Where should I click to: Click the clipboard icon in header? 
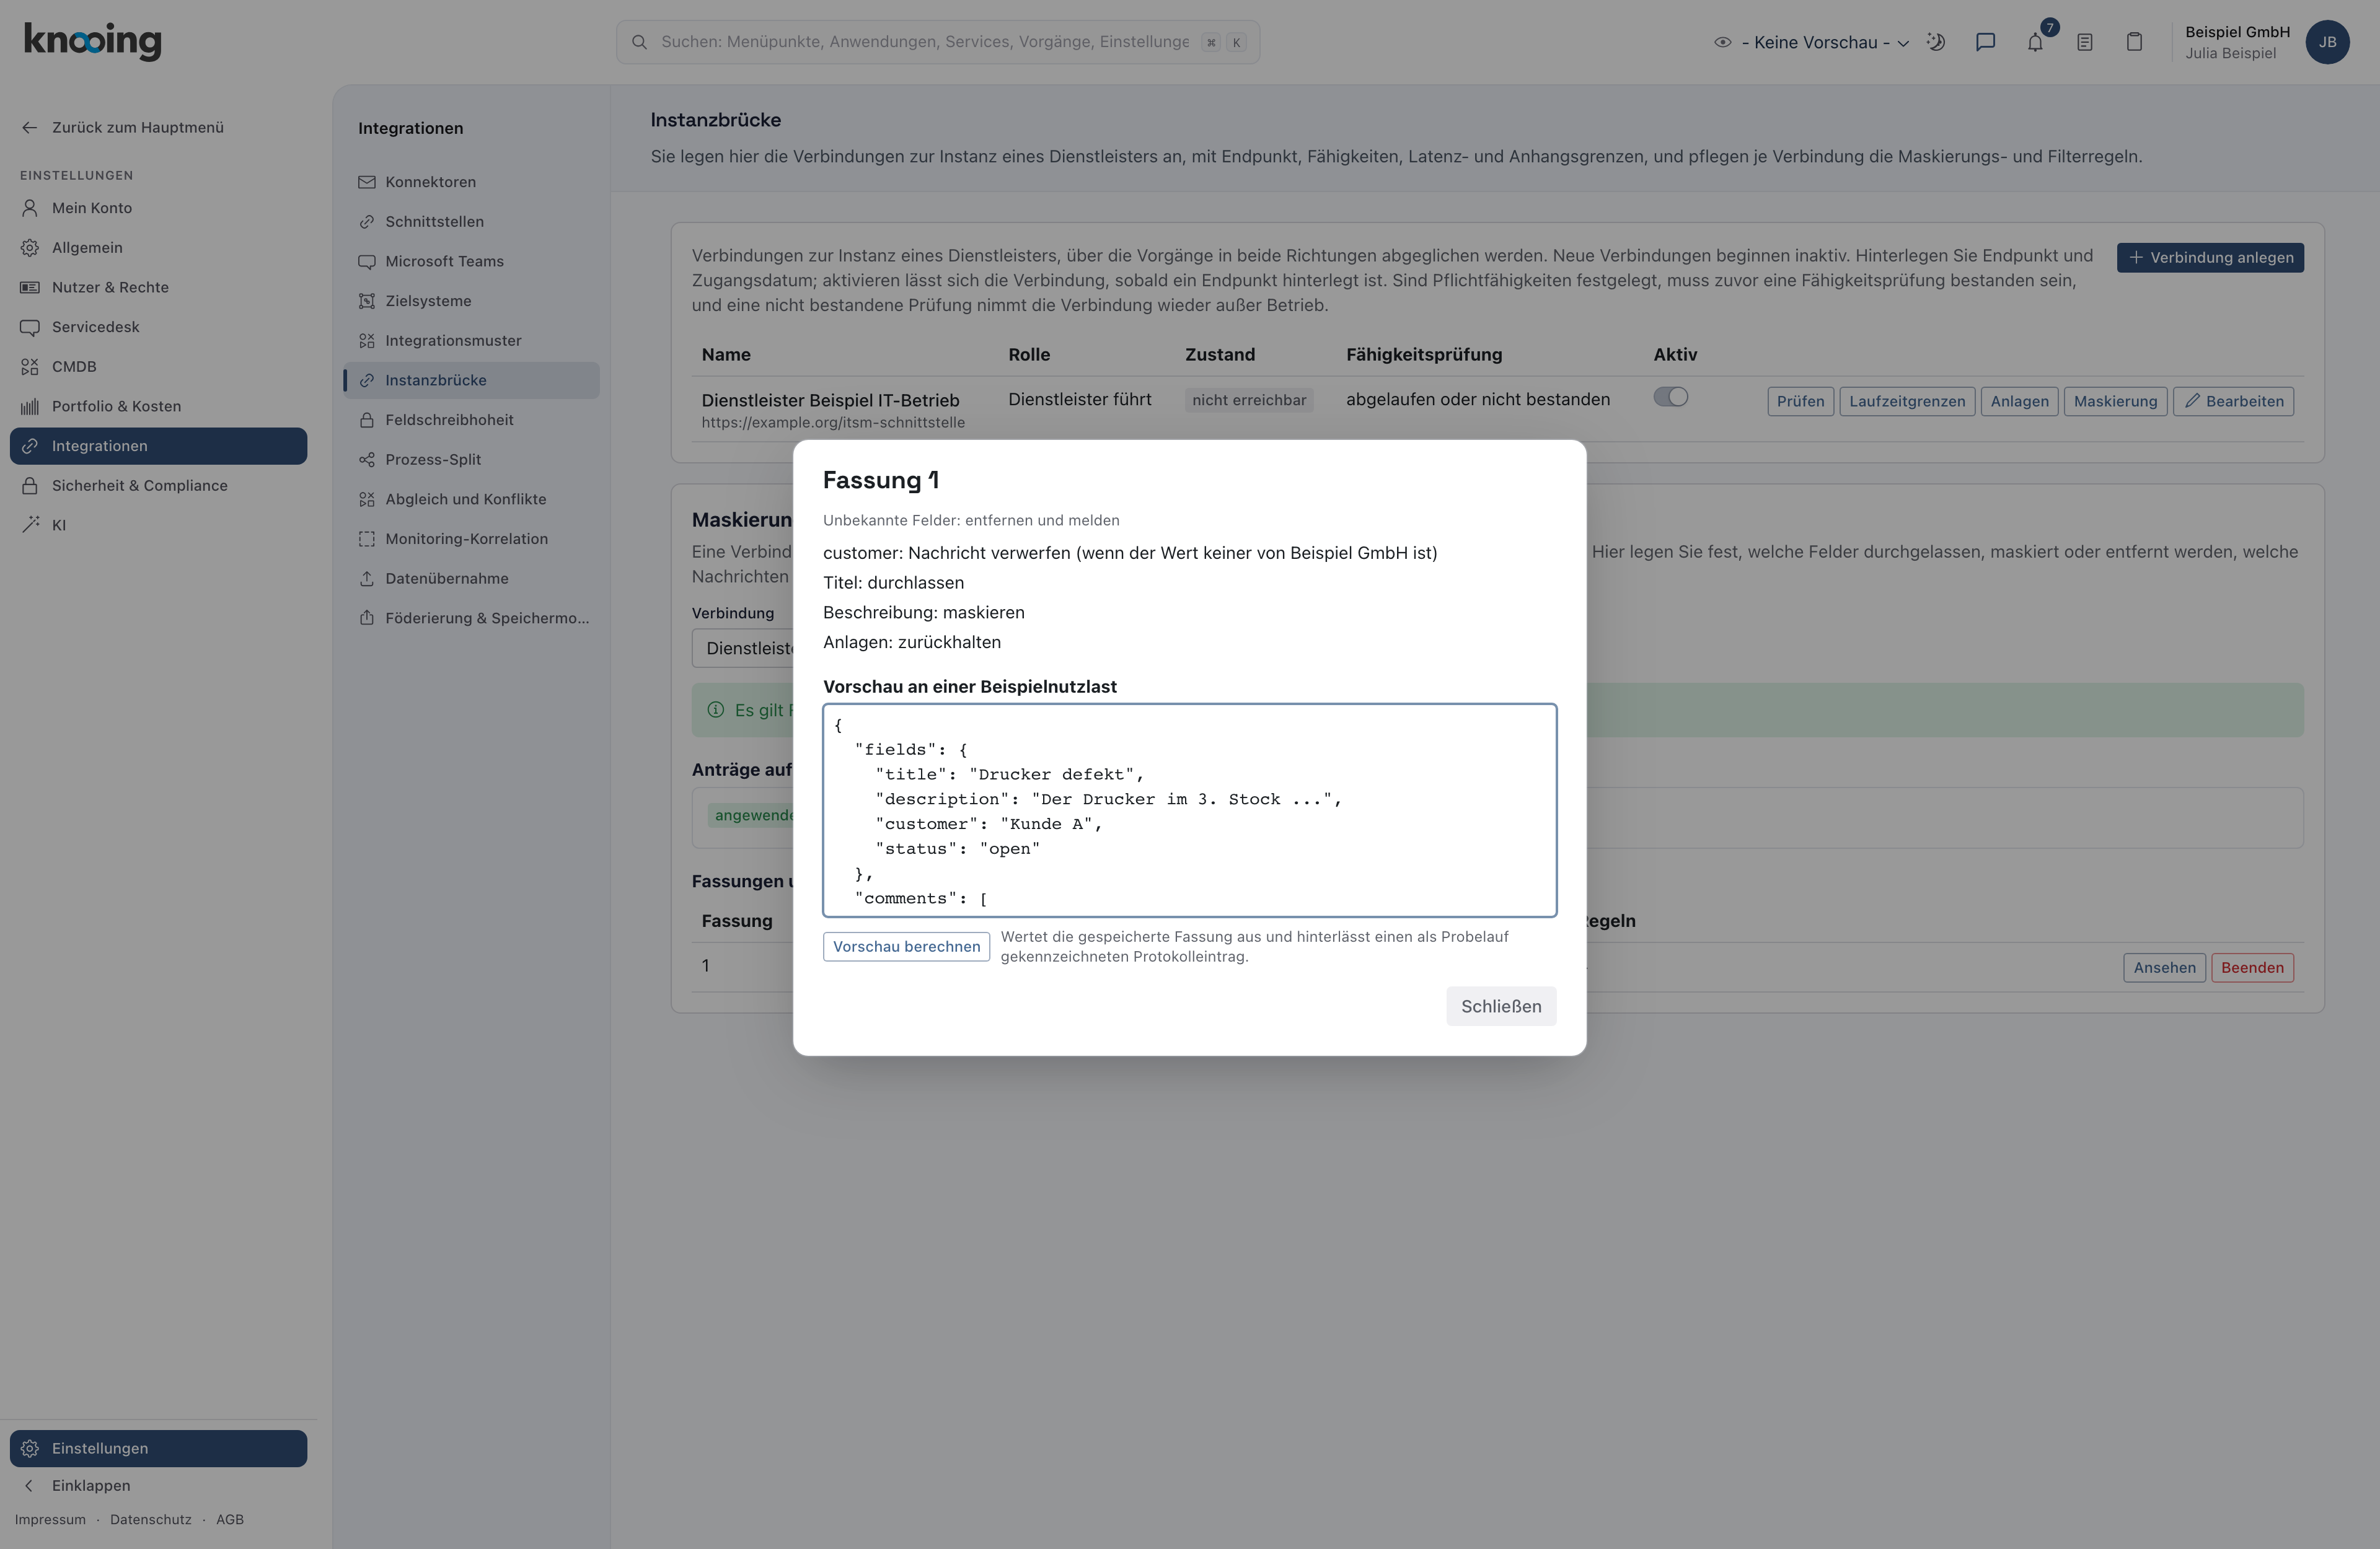(2134, 42)
